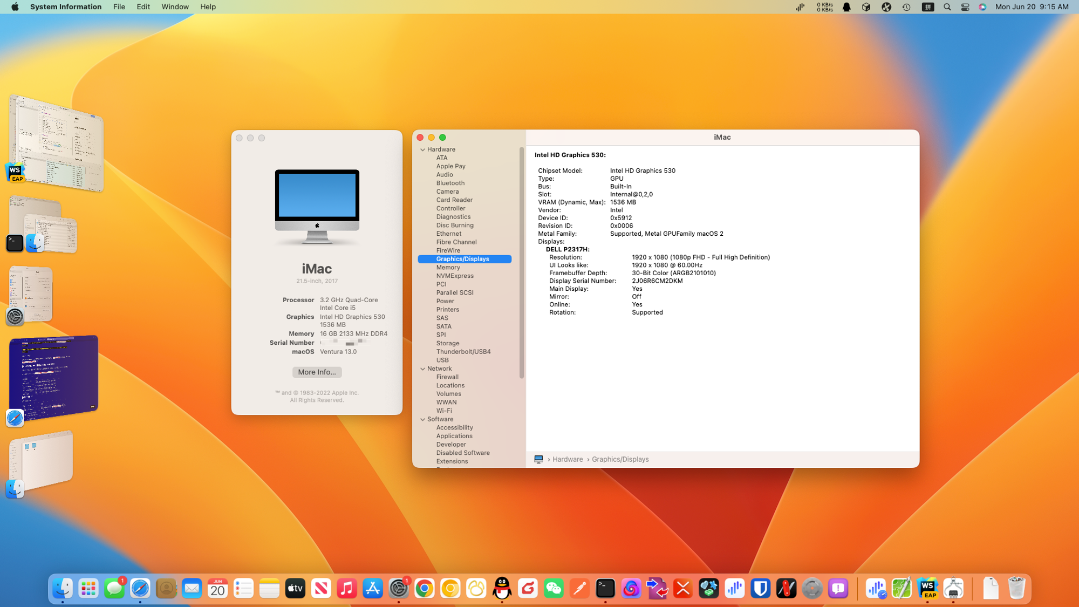
Task: Open QQ penguin app in the Dock
Action: click(502, 588)
